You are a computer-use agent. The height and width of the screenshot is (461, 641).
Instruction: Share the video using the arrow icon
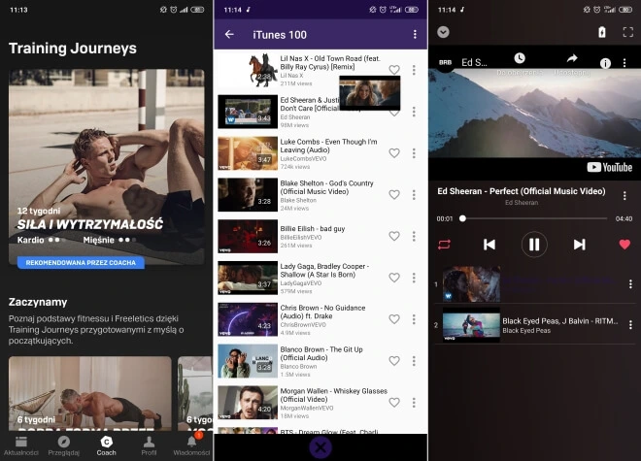pyautogui.click(x=572, y=60)
